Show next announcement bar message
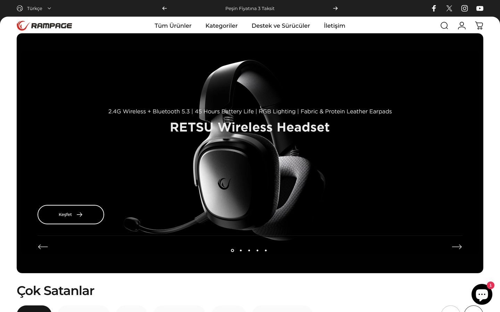Viewport: 500px width, 312px height. [335, 8]
